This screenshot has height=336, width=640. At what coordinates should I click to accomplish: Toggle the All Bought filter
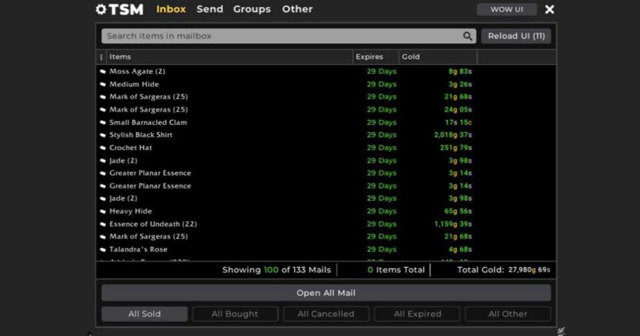[235, 314]
